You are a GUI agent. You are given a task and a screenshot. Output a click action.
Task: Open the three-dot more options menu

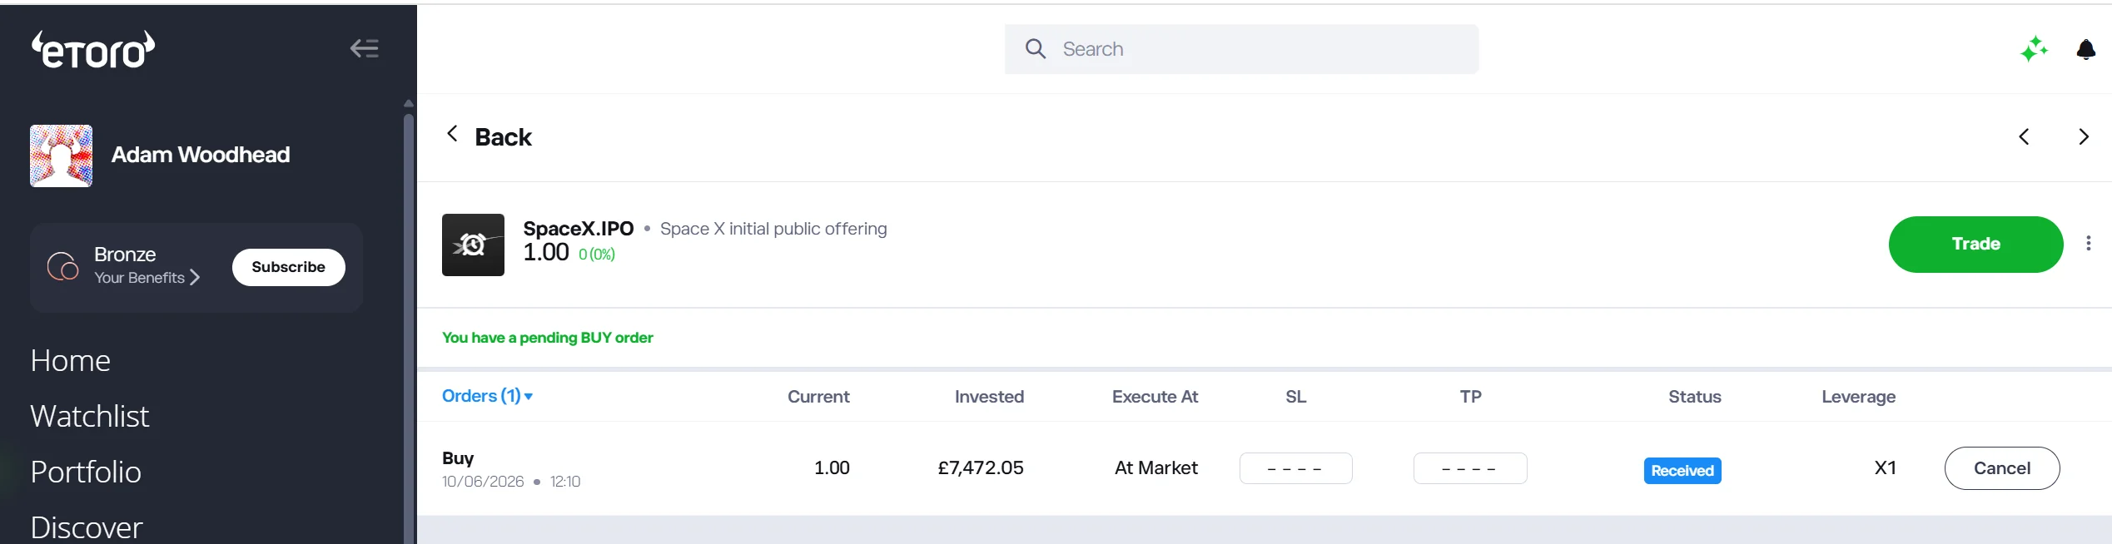tap(2088, 243)
